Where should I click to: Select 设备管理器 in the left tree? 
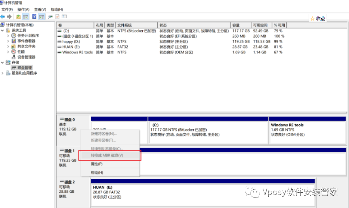tap(26, 57)
